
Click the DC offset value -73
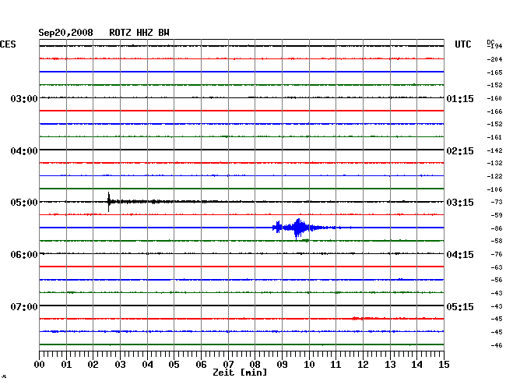pos(497,202)
